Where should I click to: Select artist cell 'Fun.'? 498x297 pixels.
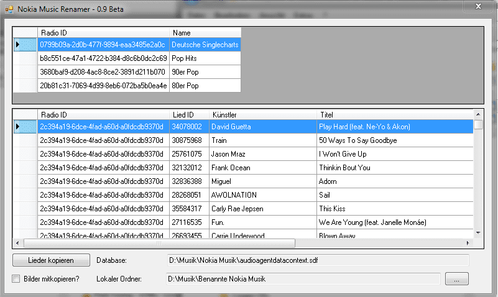(263, 222)
